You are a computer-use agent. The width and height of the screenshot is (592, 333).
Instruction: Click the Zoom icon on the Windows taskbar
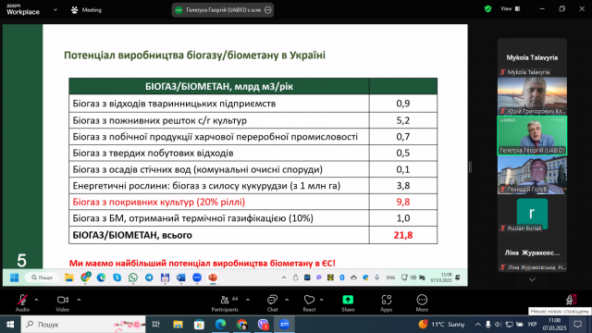[284, 325]
